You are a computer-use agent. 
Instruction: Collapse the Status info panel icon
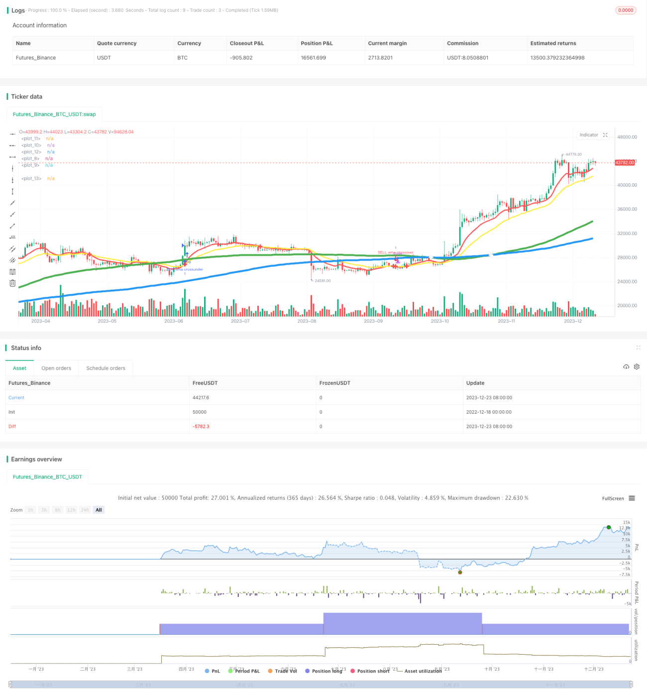tap(638, 348)
